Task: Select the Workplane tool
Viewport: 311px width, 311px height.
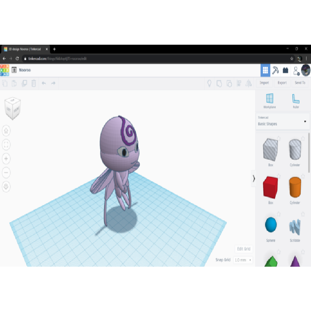Action: 269,101
